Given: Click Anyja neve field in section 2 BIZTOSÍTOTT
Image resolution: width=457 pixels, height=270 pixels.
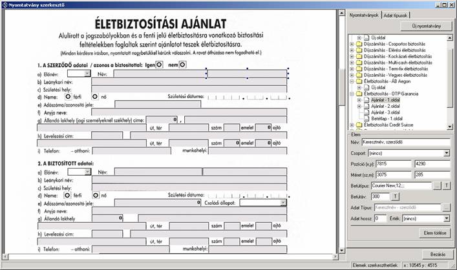Looking at the screenshot, I should [189, 211].
